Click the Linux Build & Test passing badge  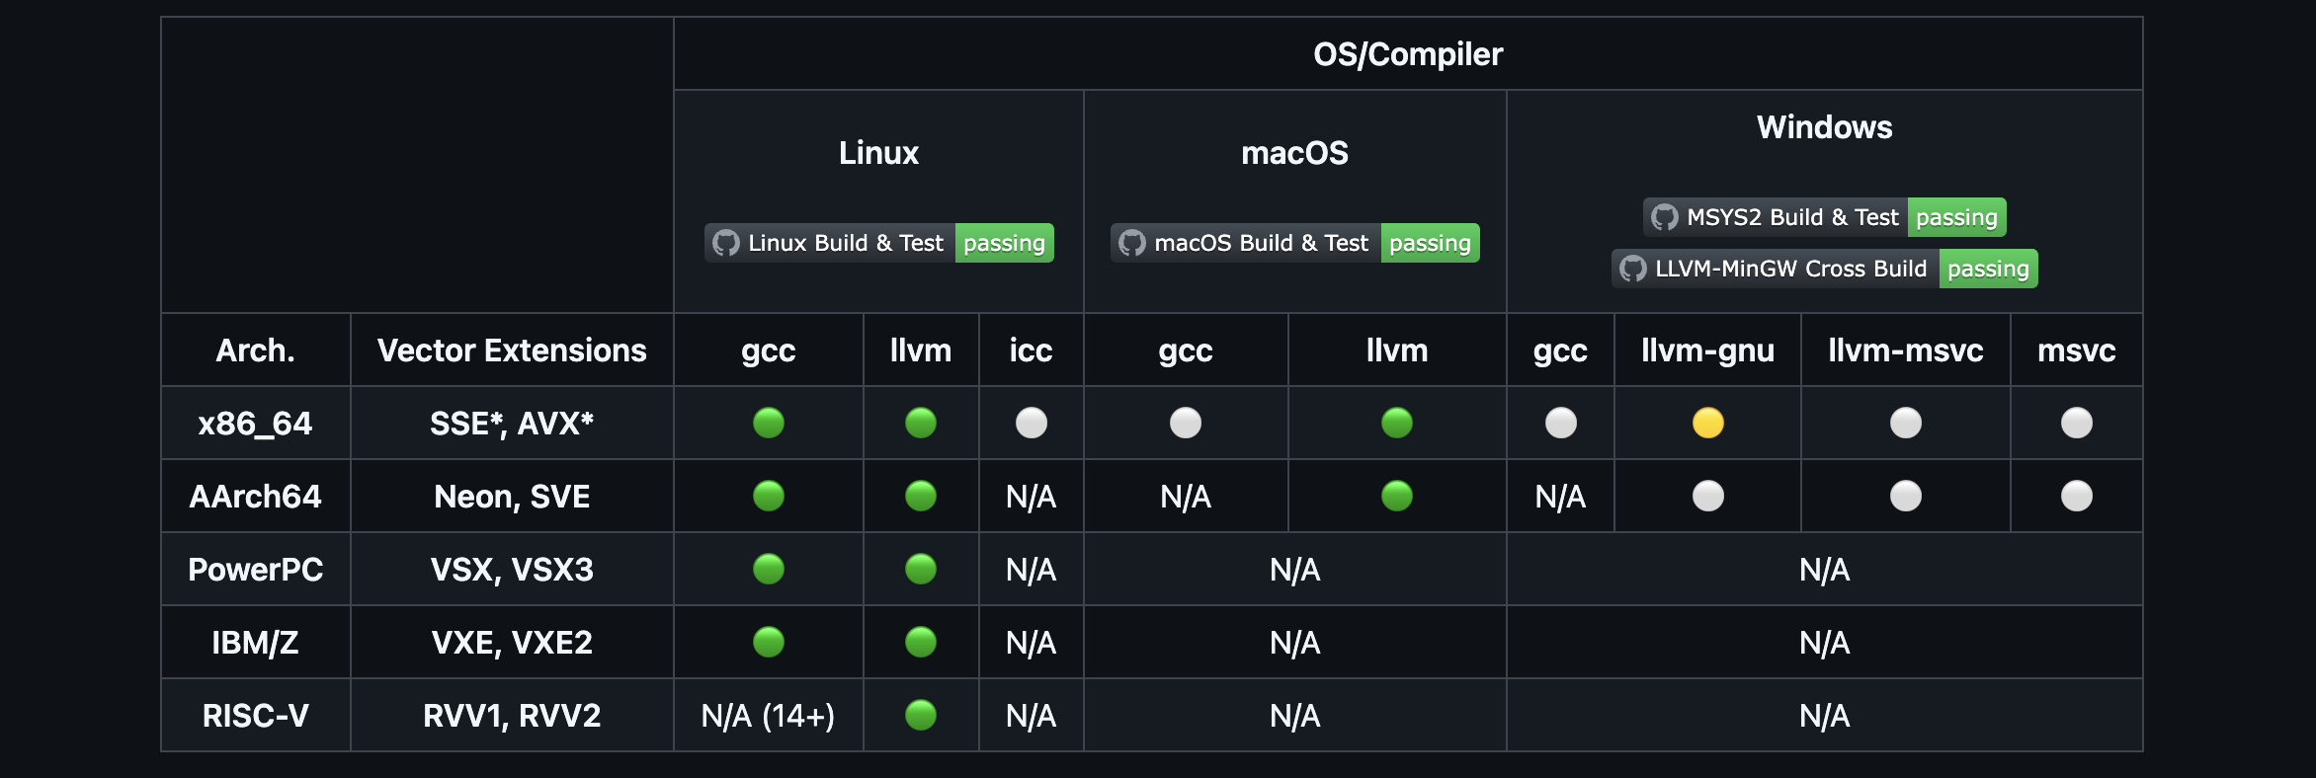879,243
